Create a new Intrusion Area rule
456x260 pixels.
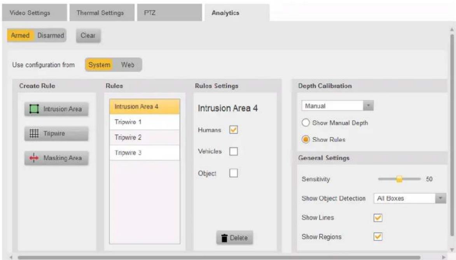[x=56, y=109]
